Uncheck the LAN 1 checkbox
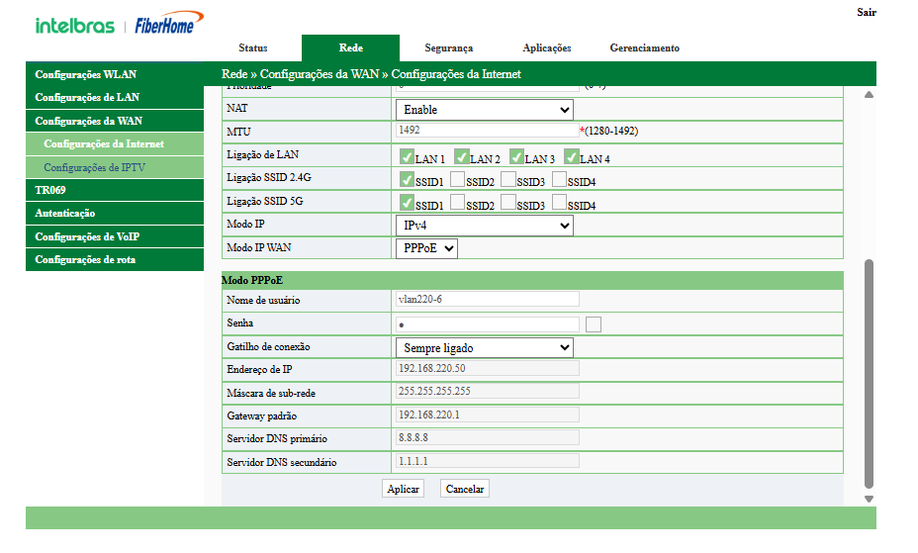 pyautogui.click(x=408, y=156)
